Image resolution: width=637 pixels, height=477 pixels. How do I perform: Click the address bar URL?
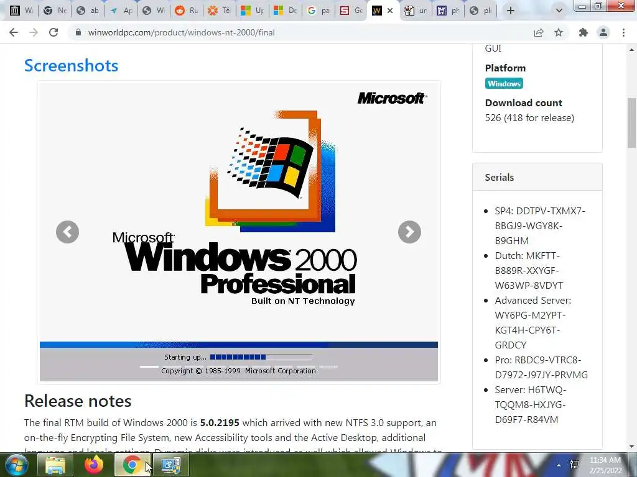tap(181, 32)
